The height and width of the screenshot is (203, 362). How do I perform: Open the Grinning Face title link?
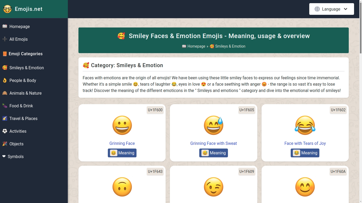point(122,143)
